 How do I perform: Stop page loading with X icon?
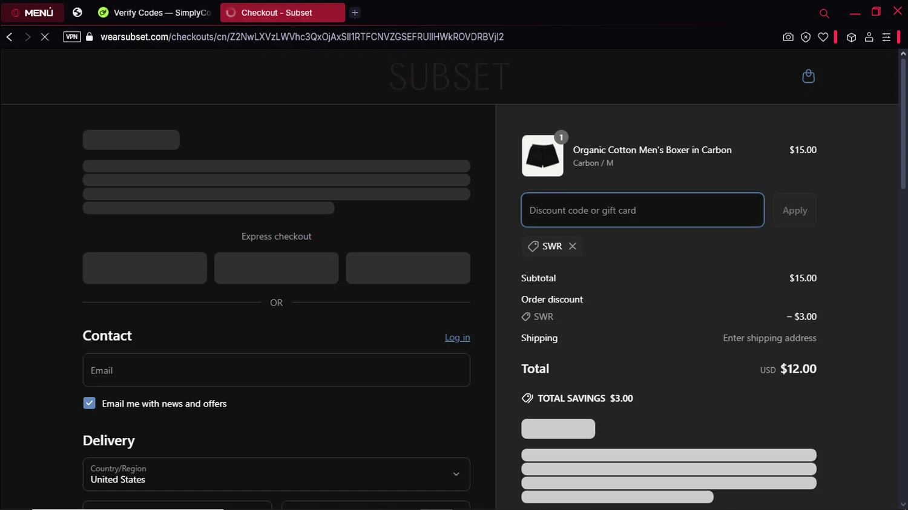[45, 37]
